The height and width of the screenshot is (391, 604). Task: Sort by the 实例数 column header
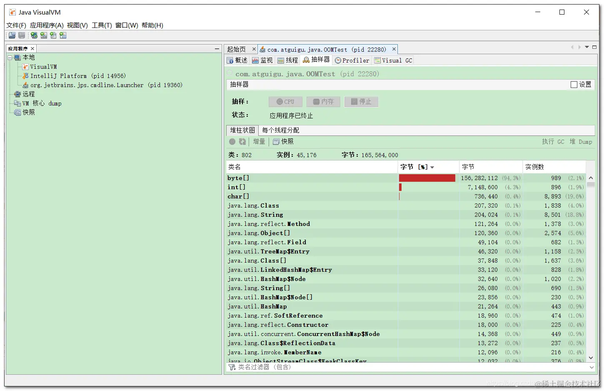pyautogui.click(x=554, y=167)
